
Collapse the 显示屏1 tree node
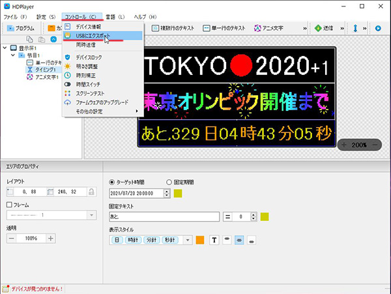tap(5, 48)
